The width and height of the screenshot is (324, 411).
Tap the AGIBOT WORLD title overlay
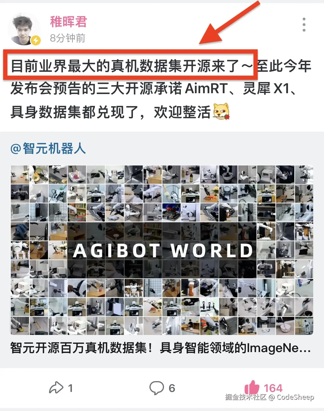pyautogui.click(x=163, y=251)
